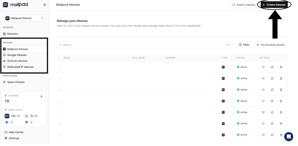Go to Outlook Inboxes
This screenshot has height=146, width=298.
[17, 61]
